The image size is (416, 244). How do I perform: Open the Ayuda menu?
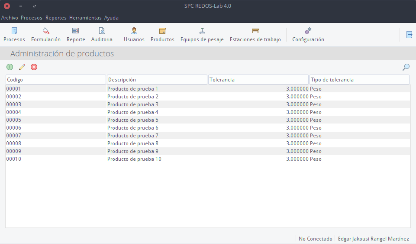click(111, 18)
